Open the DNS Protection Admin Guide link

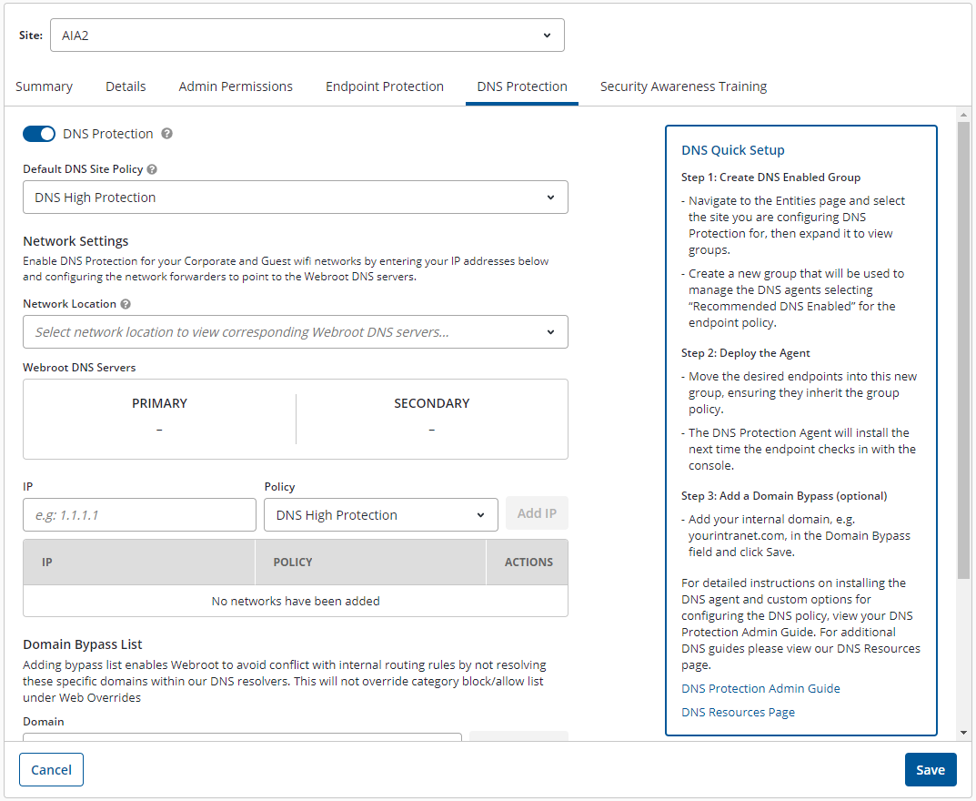760,688
